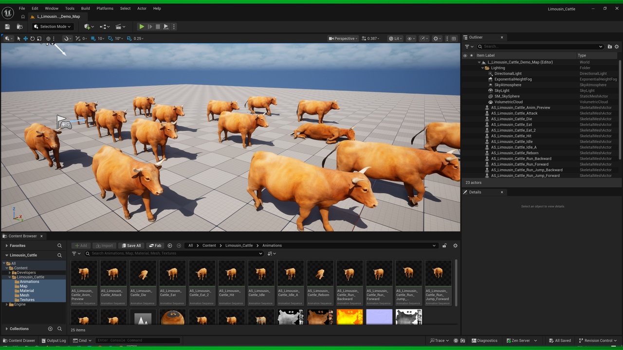Open the Perspective viewport dropdown
Image resolution: width=623 pixels, height=350 pixels.
(x=343, y=38)
